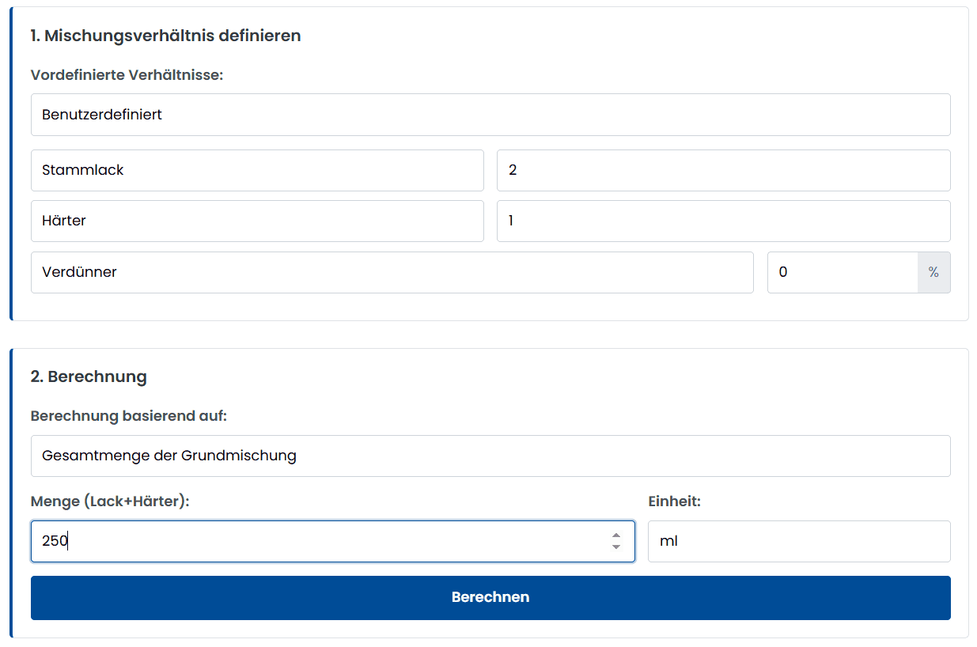
Task: Click the % symbol beside Verdünner value
Action: (933, 272)
